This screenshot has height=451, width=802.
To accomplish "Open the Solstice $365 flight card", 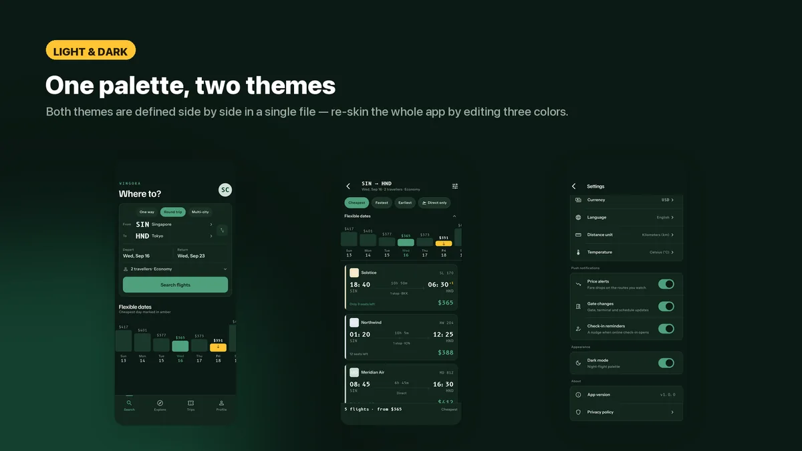I will click(x=401, y=287).
